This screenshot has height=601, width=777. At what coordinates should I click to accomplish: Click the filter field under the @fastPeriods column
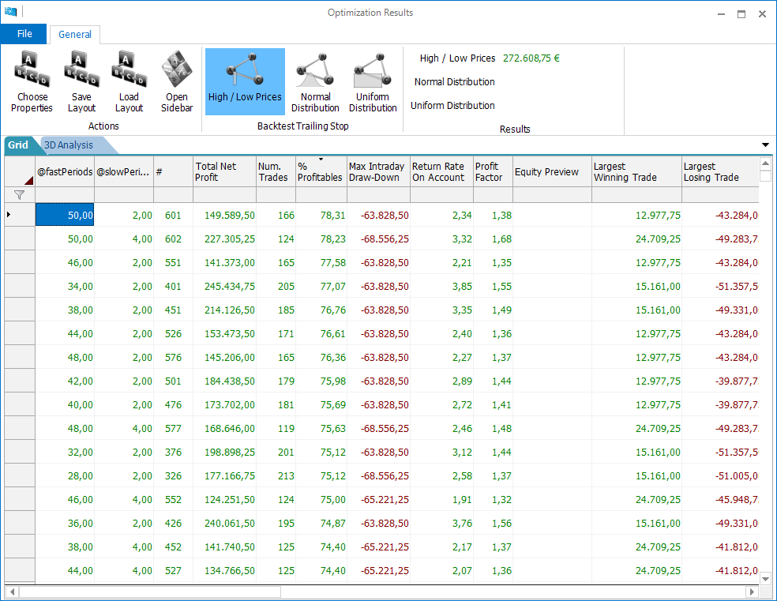click(65, 195)
